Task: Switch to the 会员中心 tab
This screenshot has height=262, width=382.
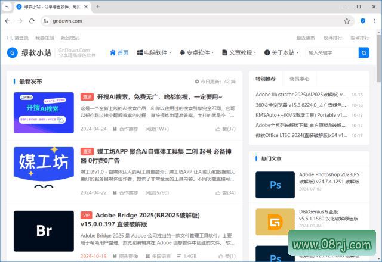Action: tap(300, 79)
